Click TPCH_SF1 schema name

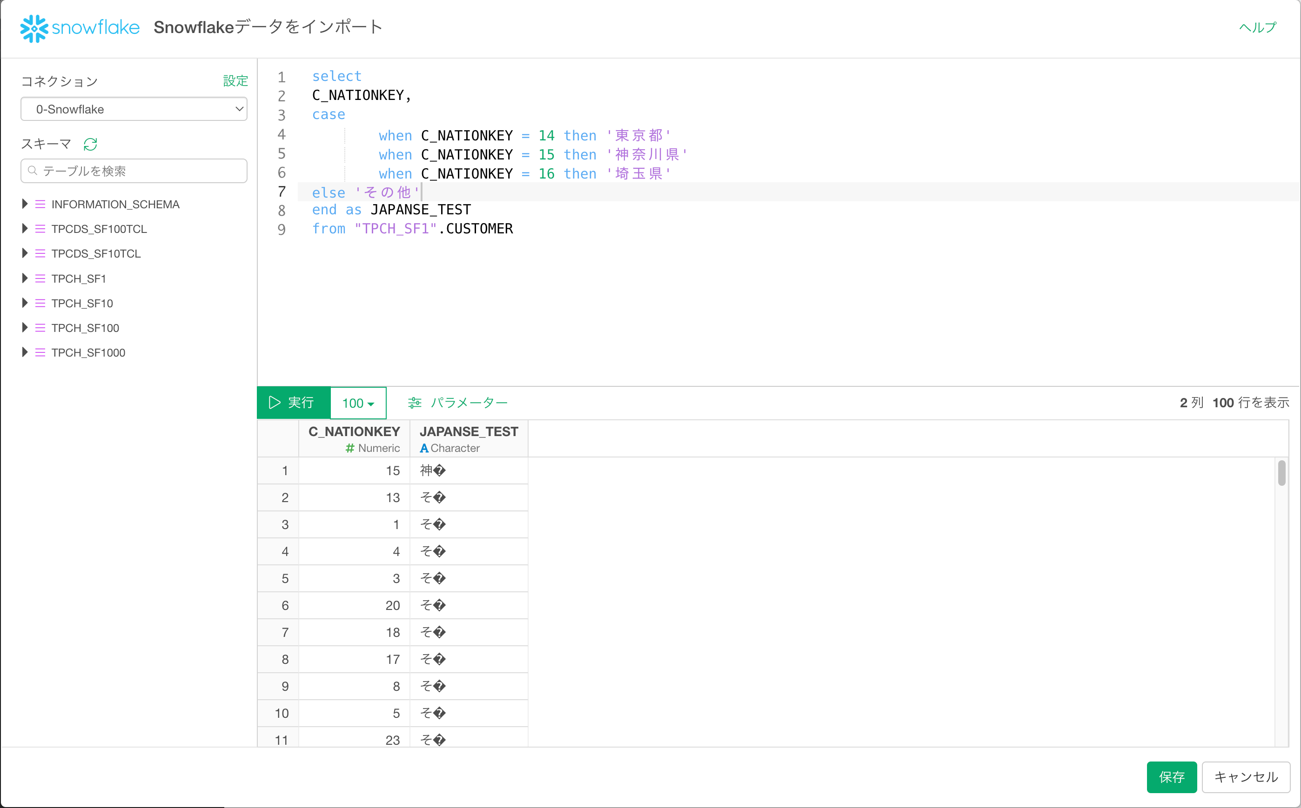(x=79, y=278)
